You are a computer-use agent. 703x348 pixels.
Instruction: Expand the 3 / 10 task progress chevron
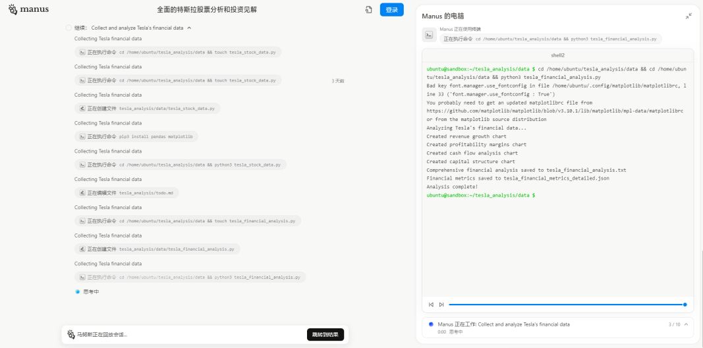[x=685, y=324]
